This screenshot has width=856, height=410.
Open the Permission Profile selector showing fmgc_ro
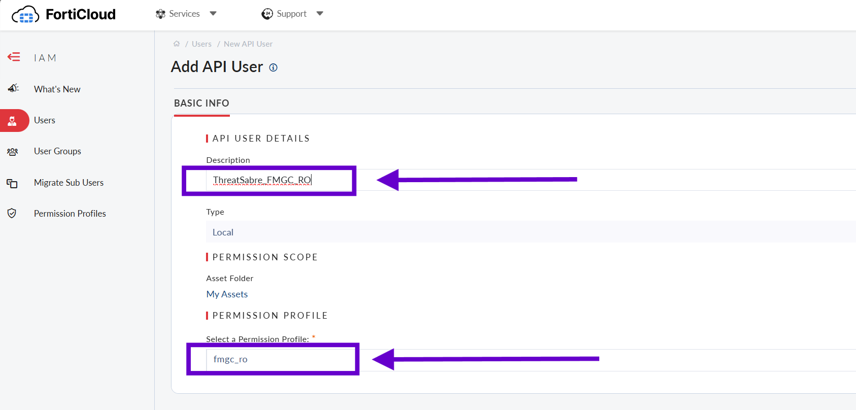coord(531,360)
